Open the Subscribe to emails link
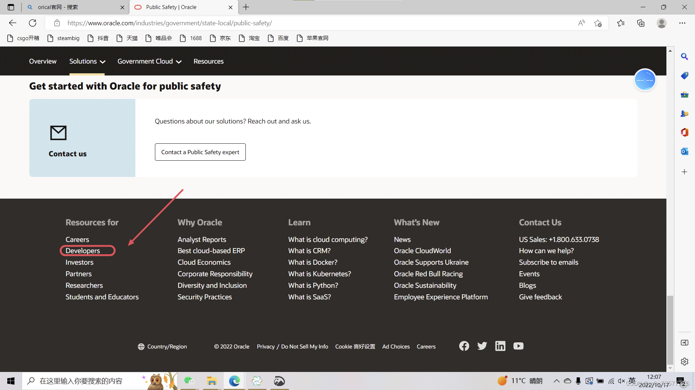The width and height of the screenshot is (695, 390). 548,262
